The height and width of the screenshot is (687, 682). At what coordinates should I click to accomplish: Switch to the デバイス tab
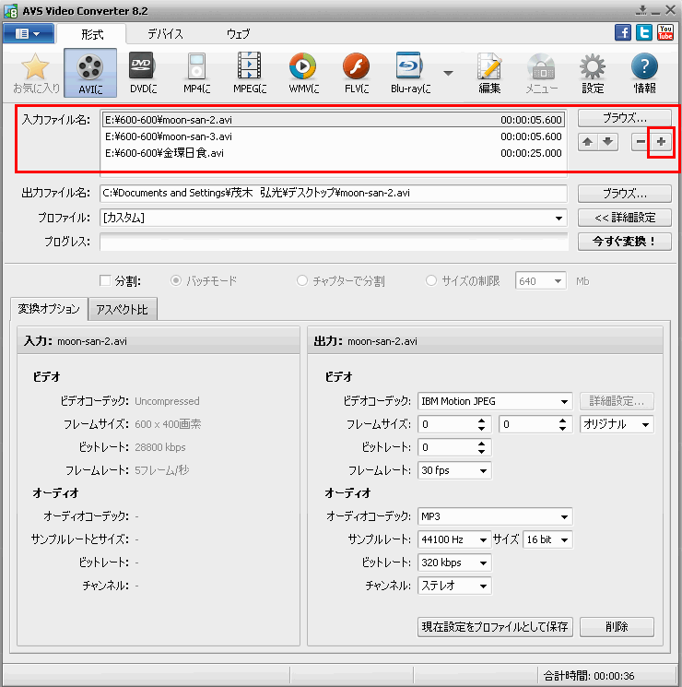coord(166,34)
